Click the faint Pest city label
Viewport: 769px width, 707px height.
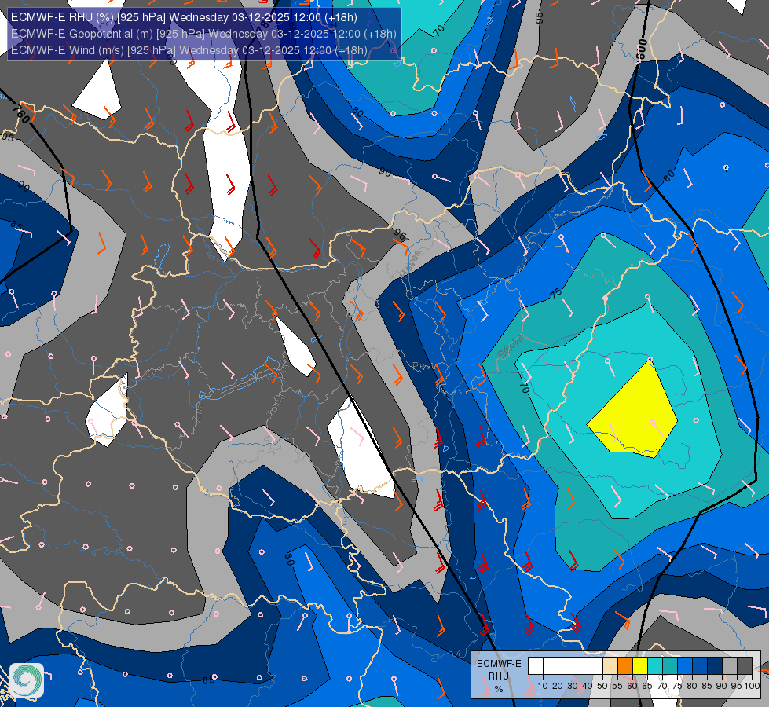point(423,366)
